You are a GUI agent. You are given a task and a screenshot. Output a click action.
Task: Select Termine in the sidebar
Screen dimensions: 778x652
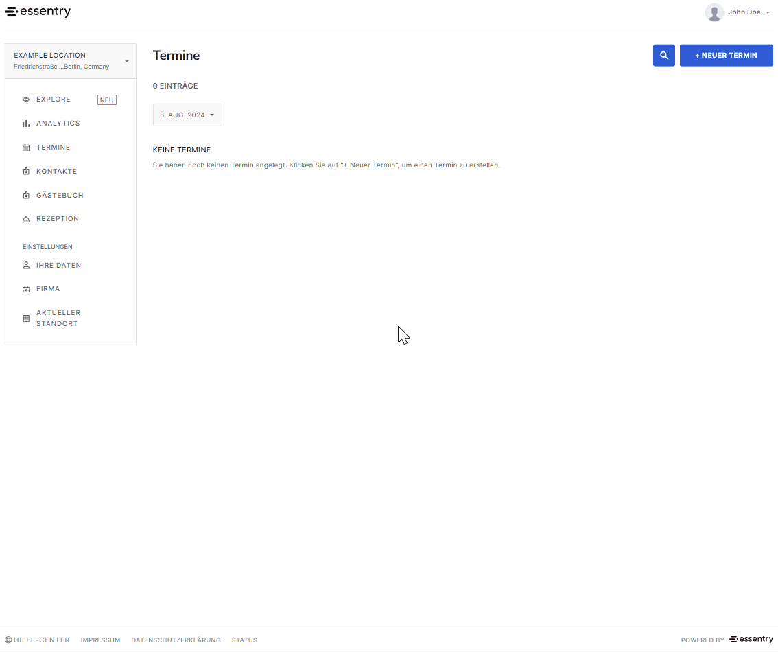pyautogui.click(x=53, y=148)
